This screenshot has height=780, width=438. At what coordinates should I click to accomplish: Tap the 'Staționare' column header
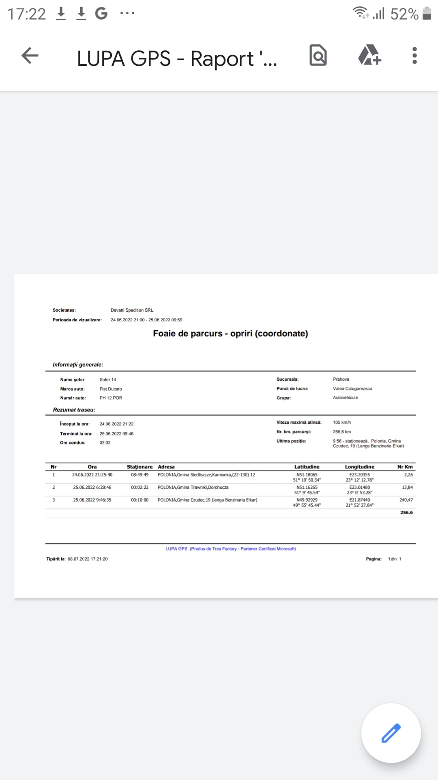(x=140, y=467)
